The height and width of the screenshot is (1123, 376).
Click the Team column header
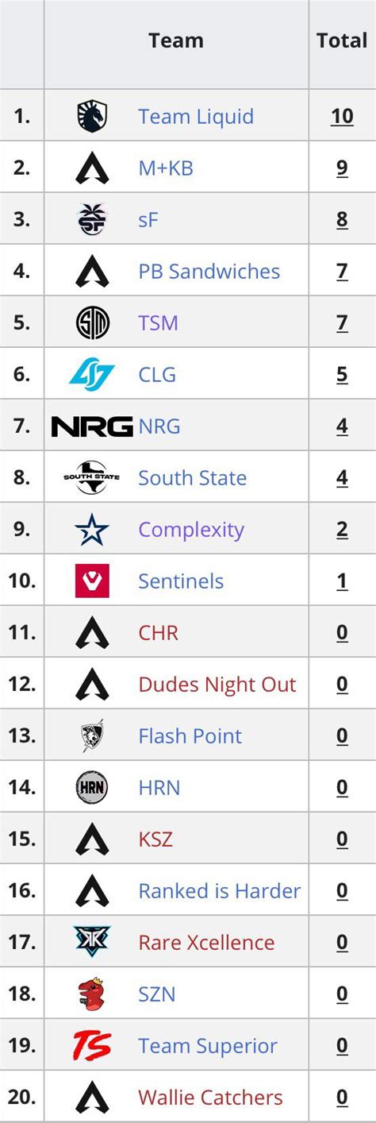[x=176, y=41]
